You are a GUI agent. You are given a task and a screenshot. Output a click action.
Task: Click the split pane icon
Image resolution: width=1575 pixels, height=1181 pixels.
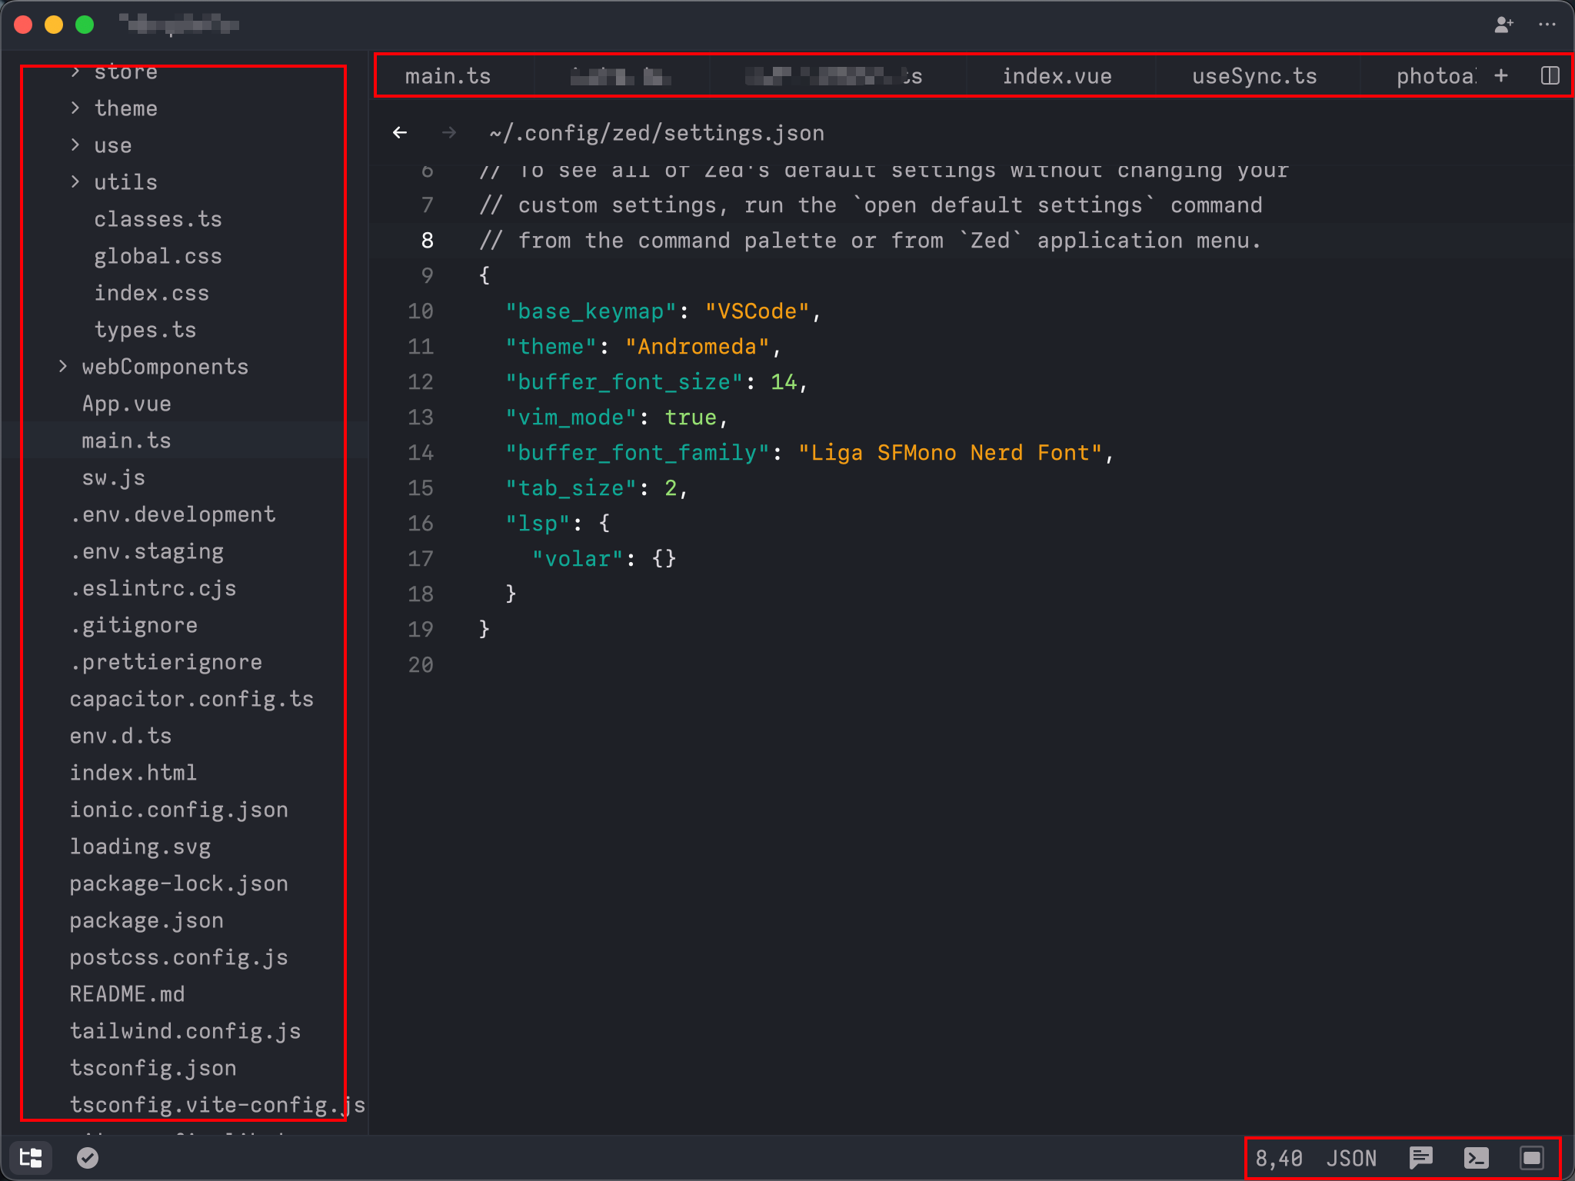(x=1550, y=75)
